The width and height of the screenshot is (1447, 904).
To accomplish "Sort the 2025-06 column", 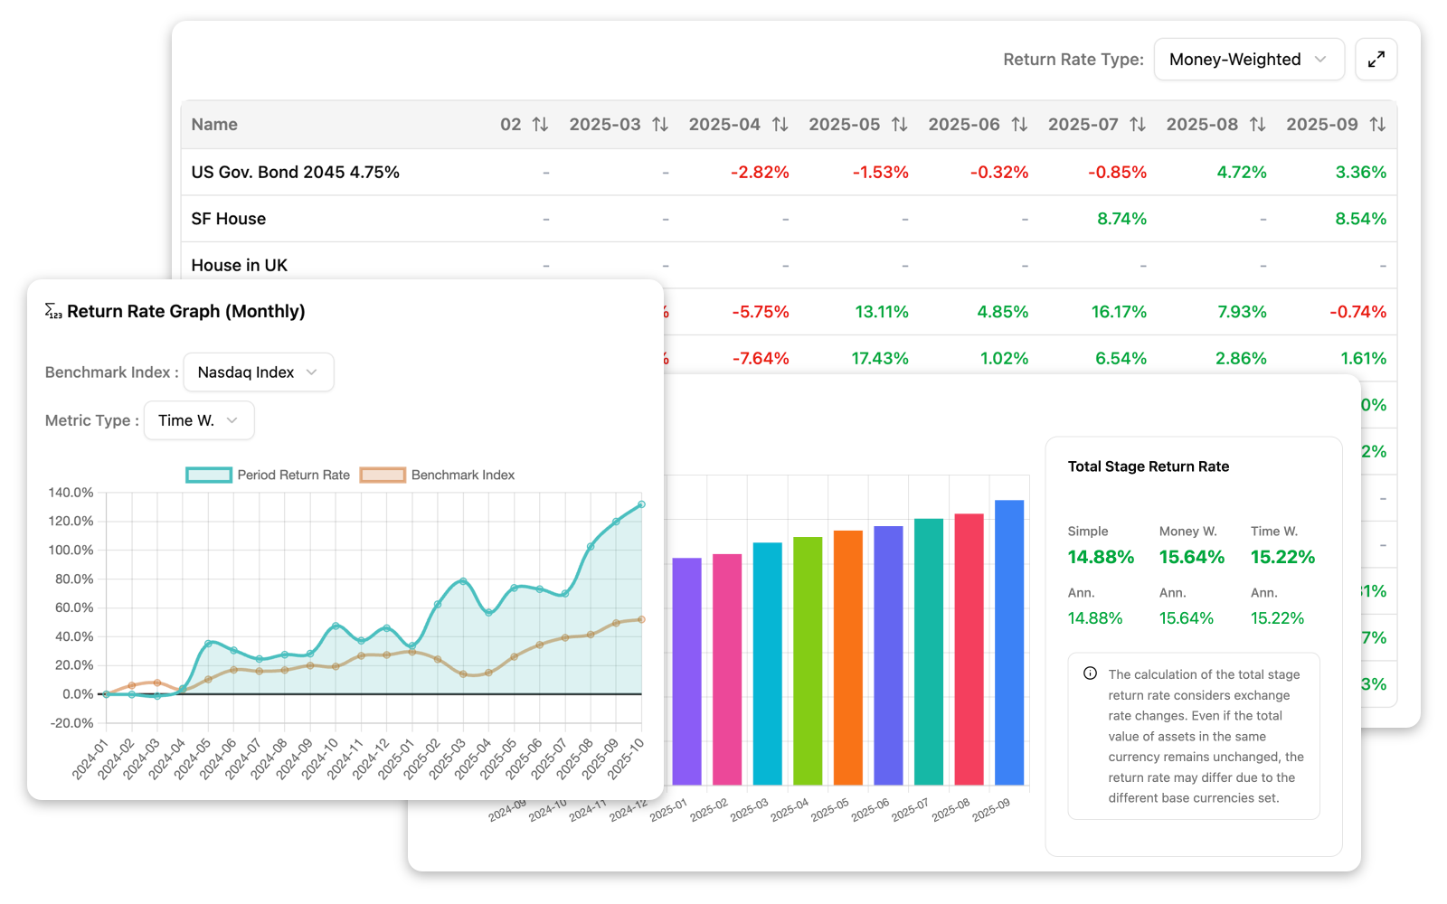I will [1019, 125].
